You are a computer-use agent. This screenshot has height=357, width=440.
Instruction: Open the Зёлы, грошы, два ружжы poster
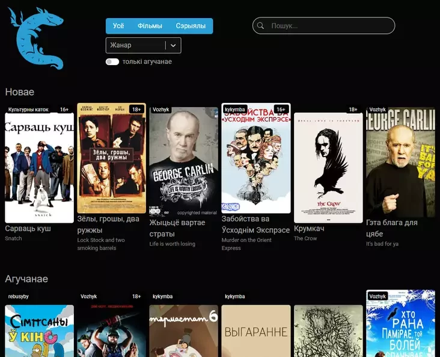[x=111, y=158]
